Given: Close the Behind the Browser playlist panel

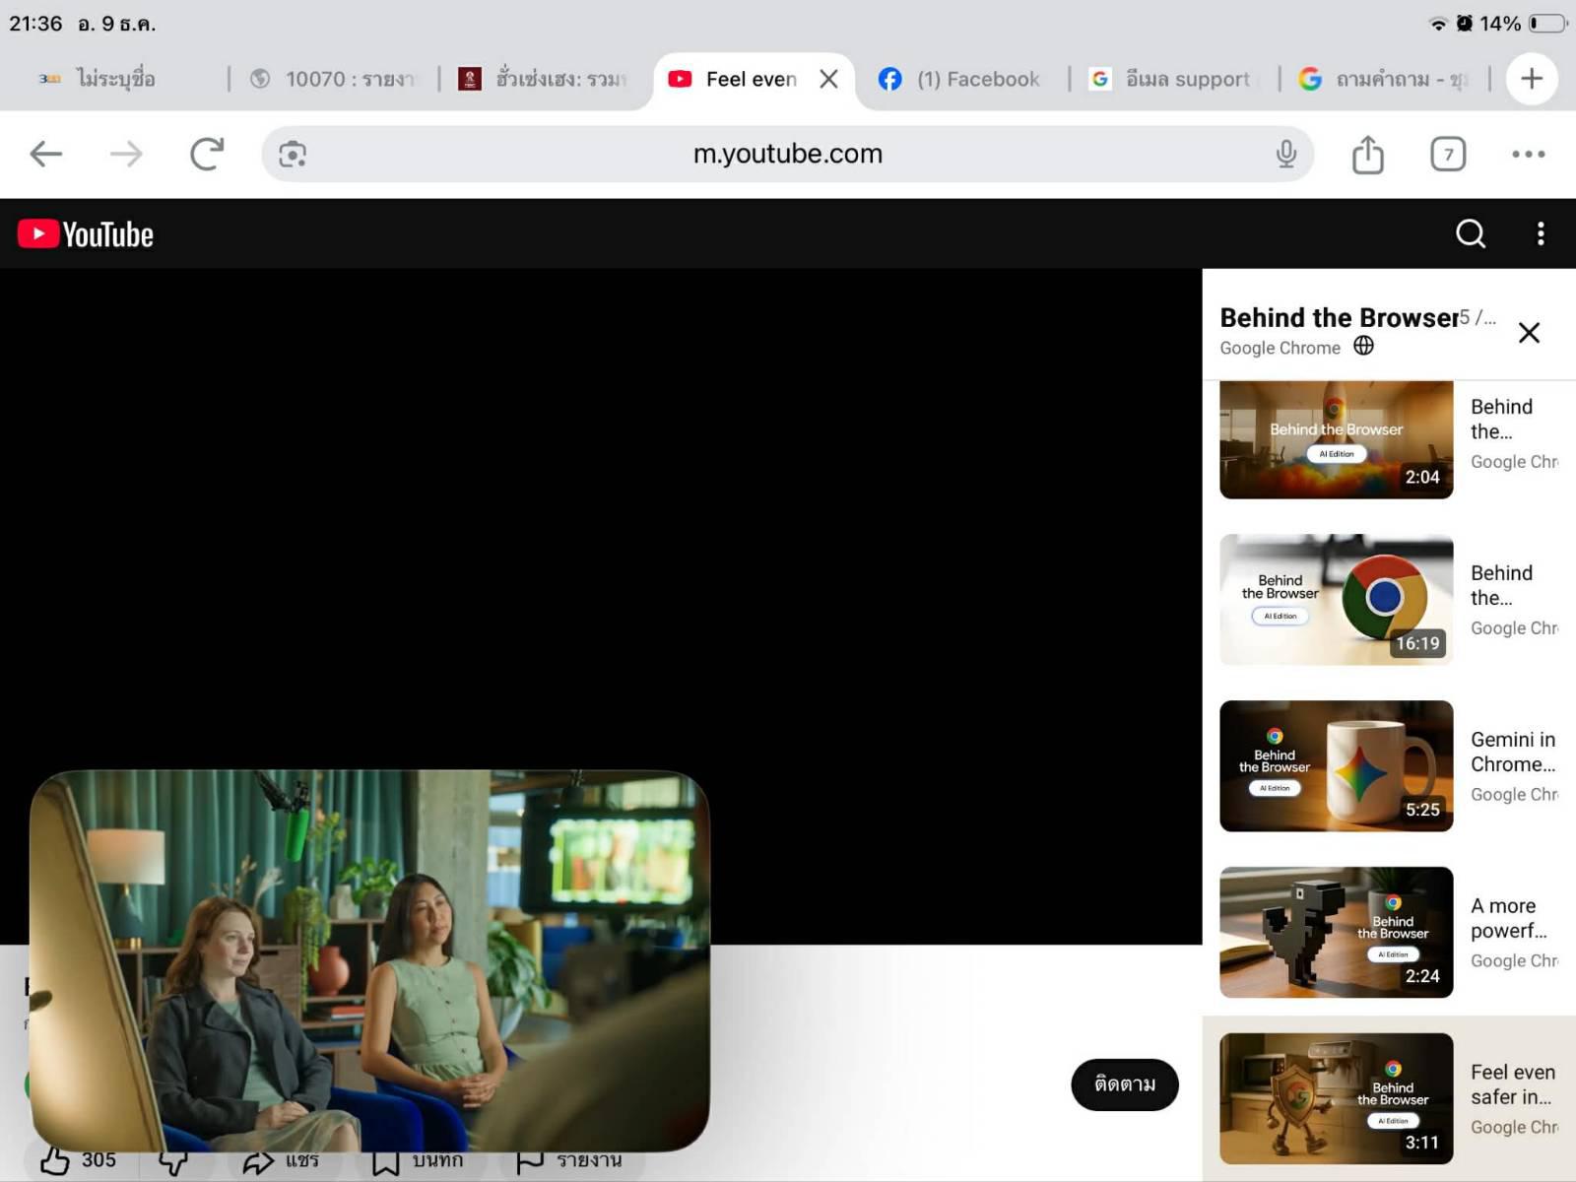Looking at the screenshot, I should tap(1529, 333).
